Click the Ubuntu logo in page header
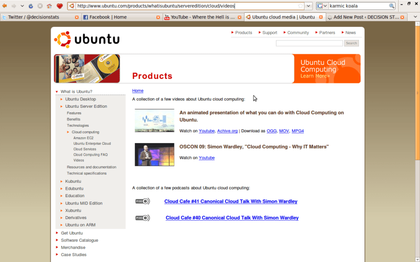 pos(87,39)
